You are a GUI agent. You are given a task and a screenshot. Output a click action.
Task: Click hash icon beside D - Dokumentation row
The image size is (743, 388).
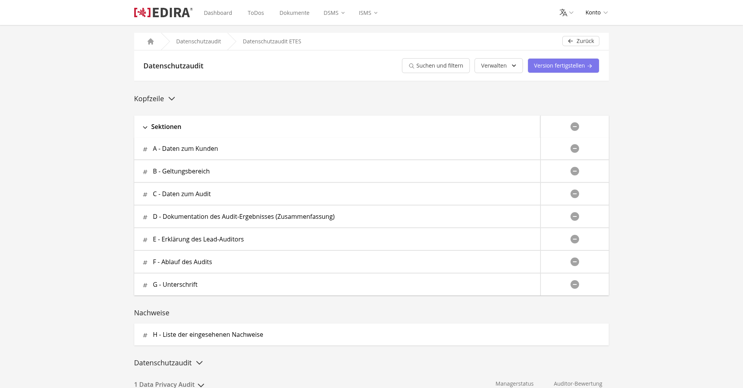[x=145, y=217]
